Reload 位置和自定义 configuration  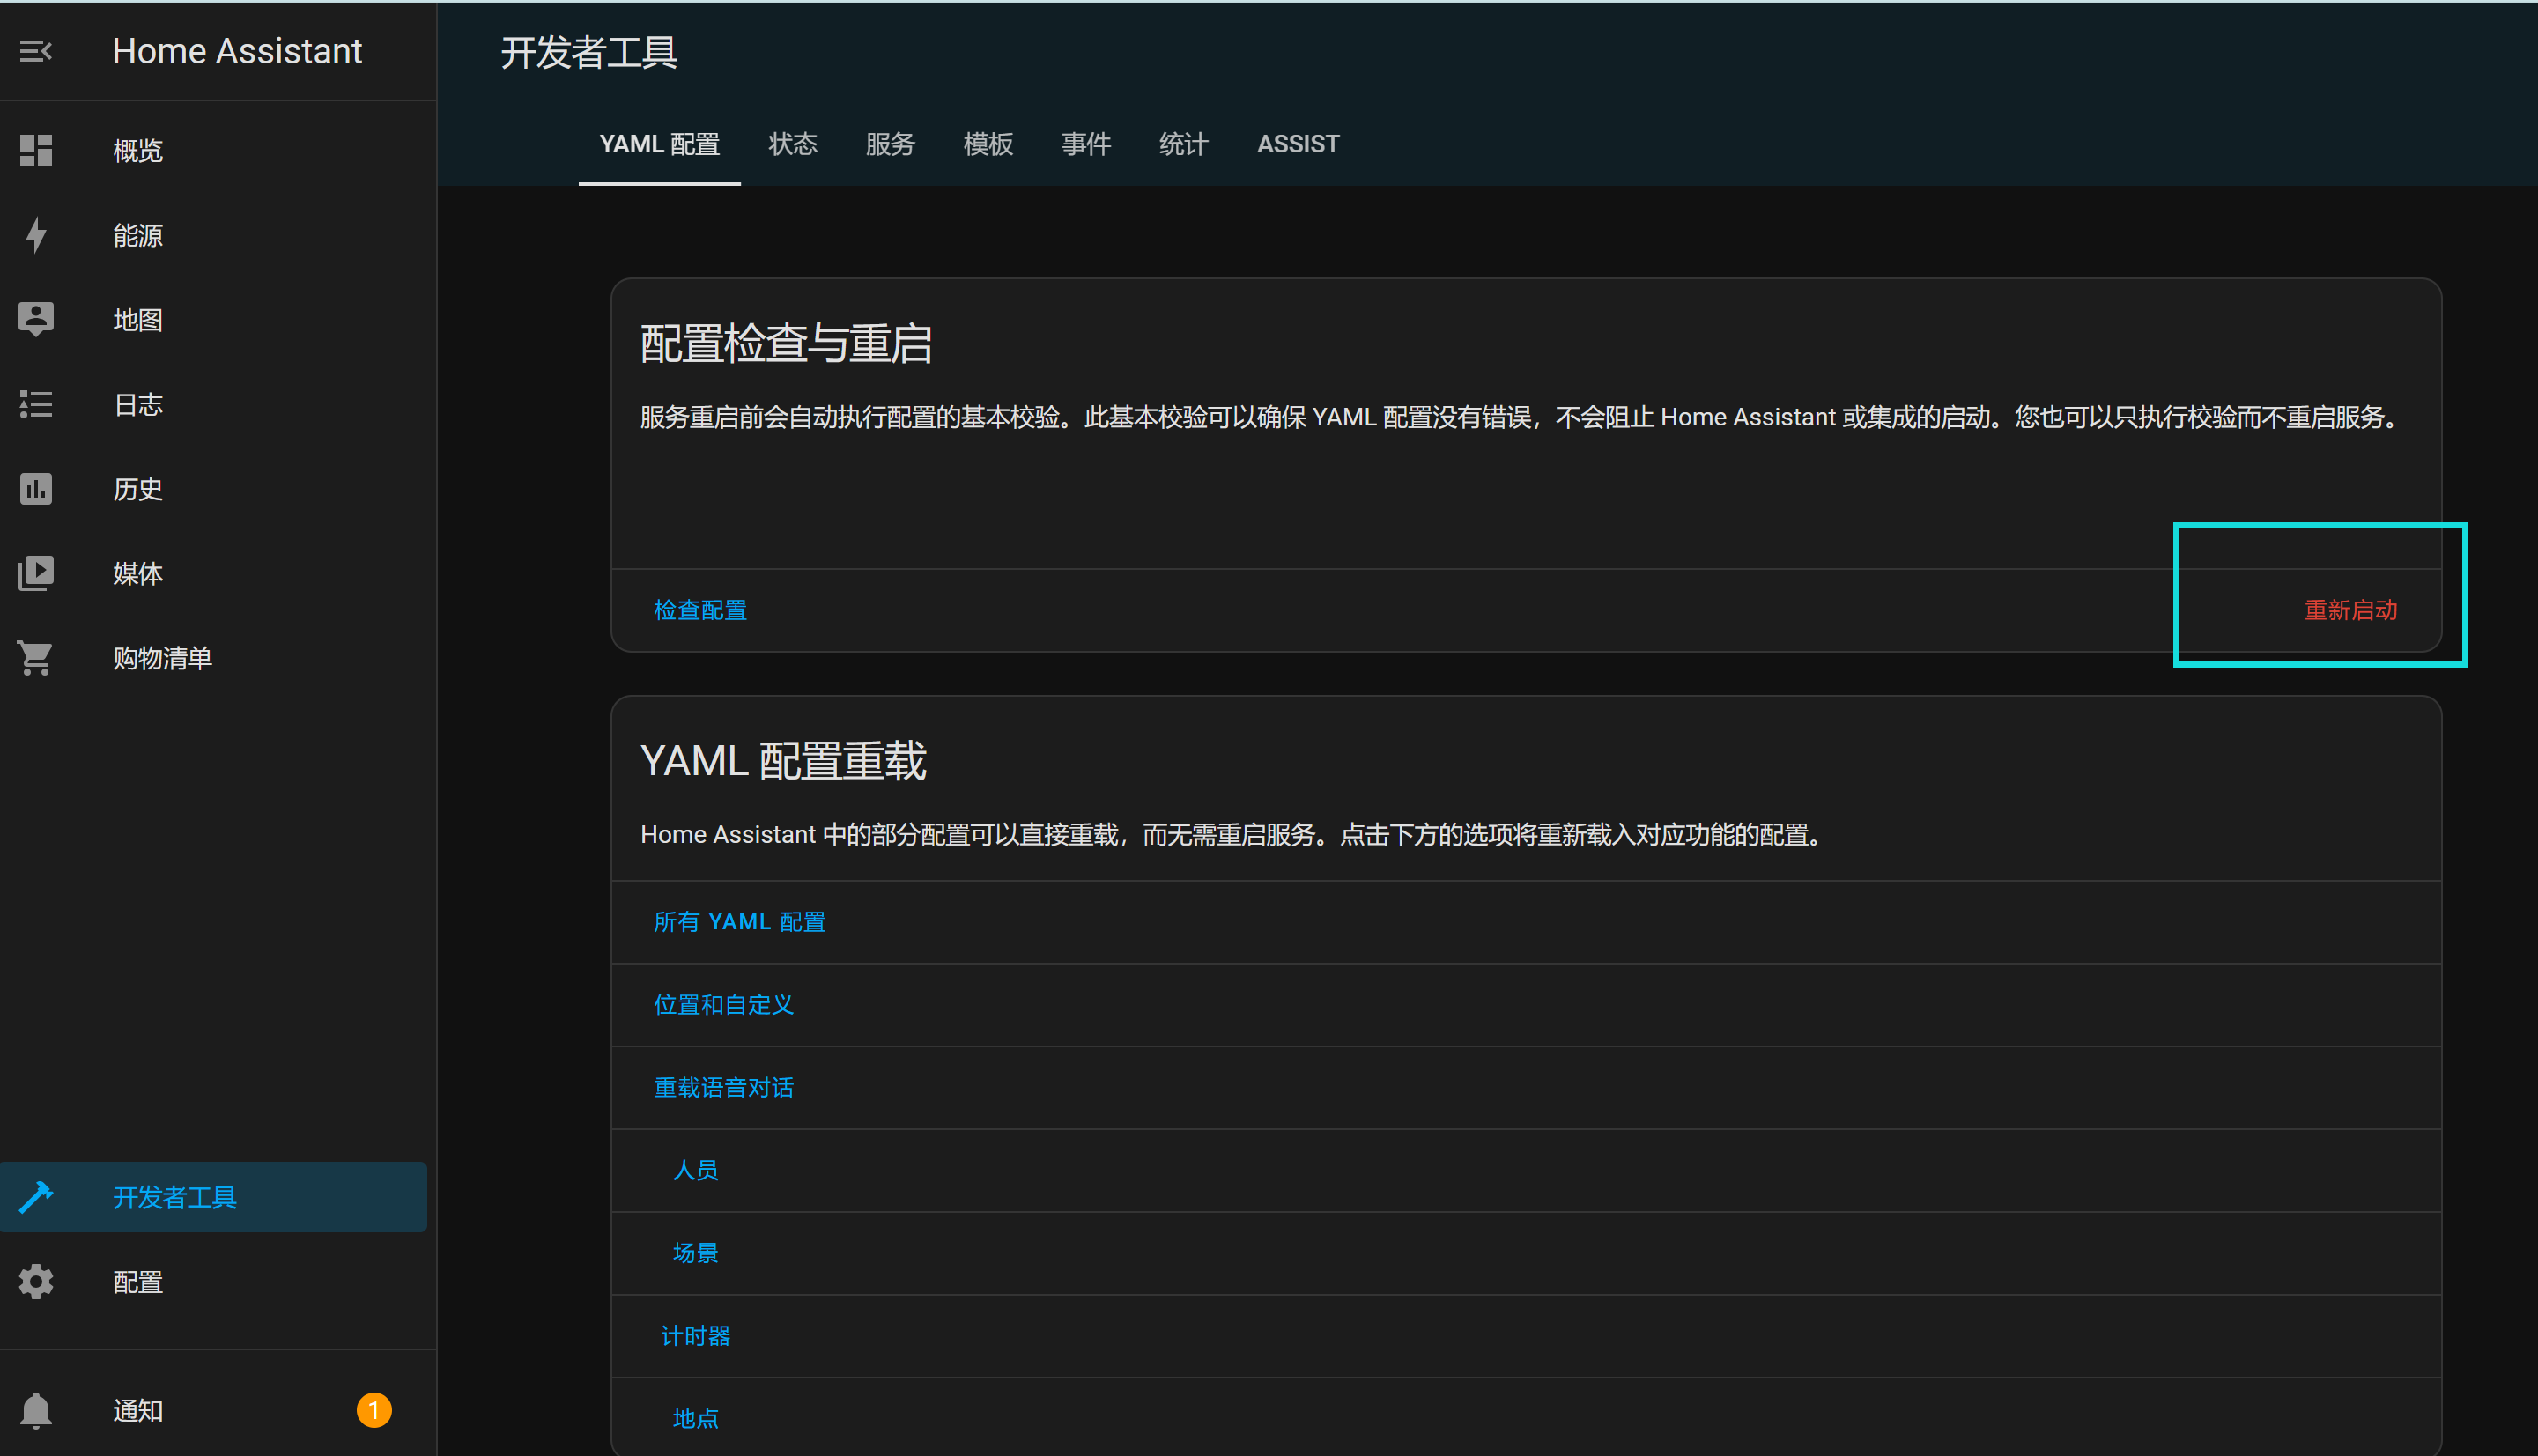[x=723, y=1005]
